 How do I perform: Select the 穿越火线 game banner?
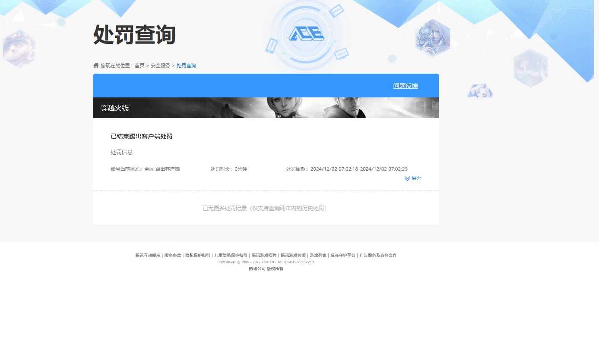266,108
